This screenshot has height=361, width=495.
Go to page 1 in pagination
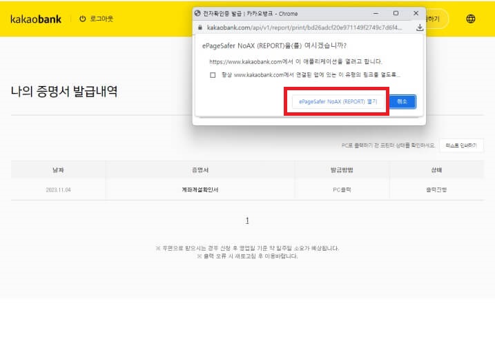tap(247, 220)
